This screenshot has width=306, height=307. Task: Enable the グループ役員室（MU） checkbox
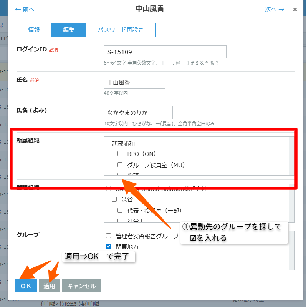click(120, 165)
